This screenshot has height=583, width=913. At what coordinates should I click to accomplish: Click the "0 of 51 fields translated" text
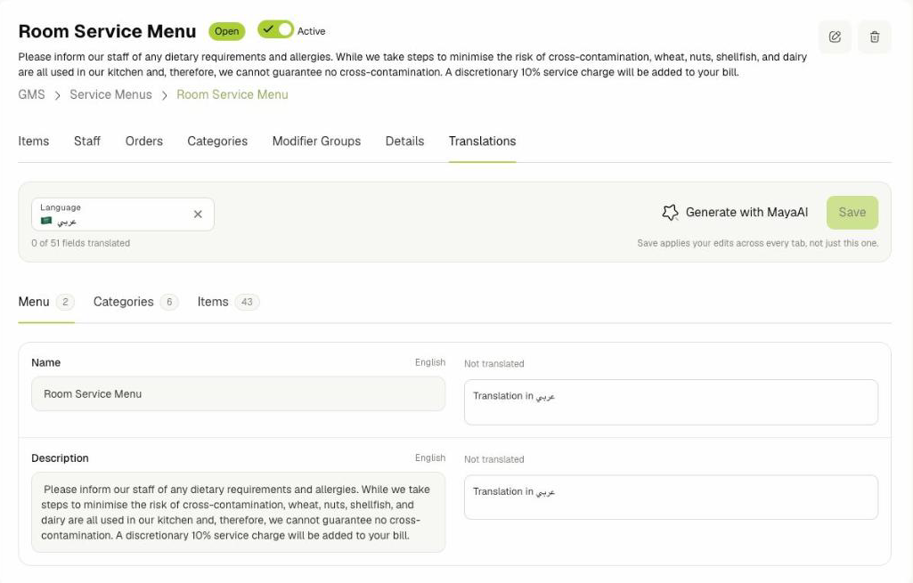click(x=81, y=243)
